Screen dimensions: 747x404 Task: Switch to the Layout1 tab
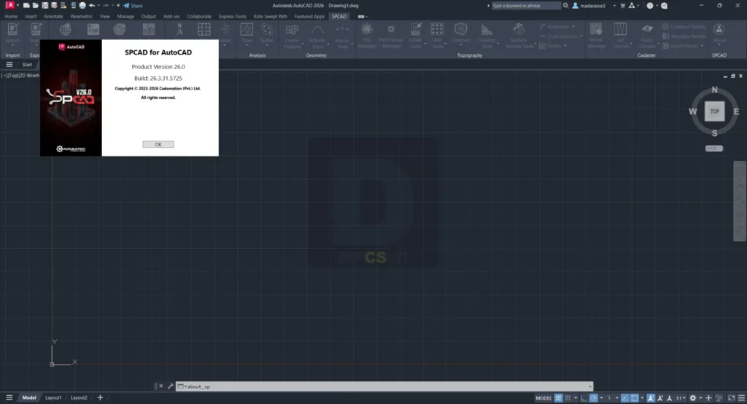coord(53,398)
